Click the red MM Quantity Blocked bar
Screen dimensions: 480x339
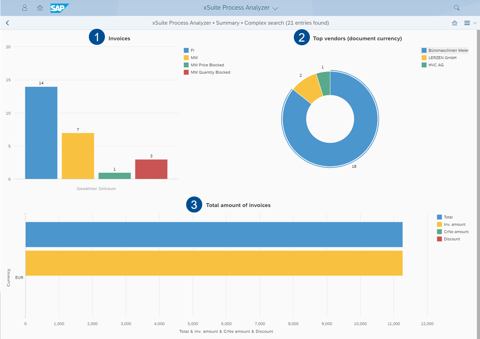pyautogui.click(x=151, y=168)
